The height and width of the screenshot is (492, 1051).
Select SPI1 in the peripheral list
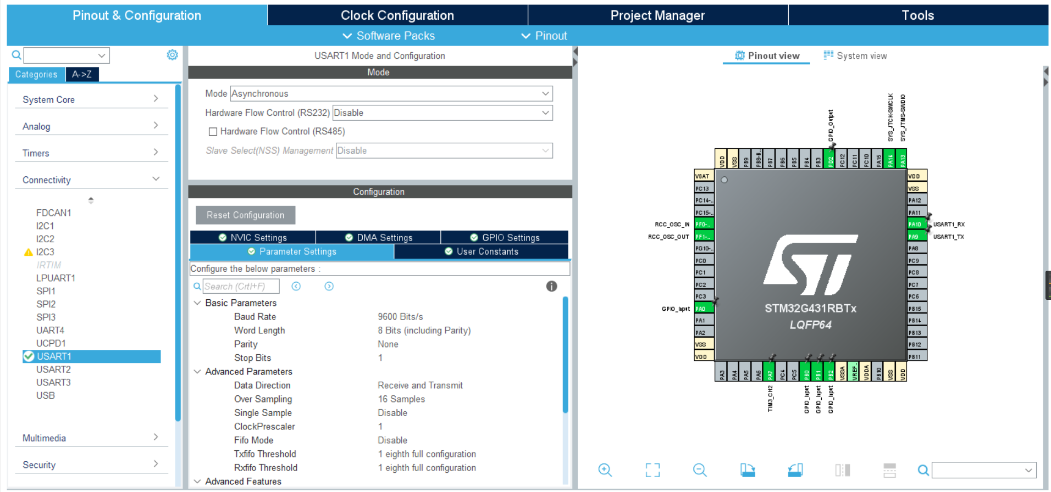pyautogui.click(x=46, y=291)
